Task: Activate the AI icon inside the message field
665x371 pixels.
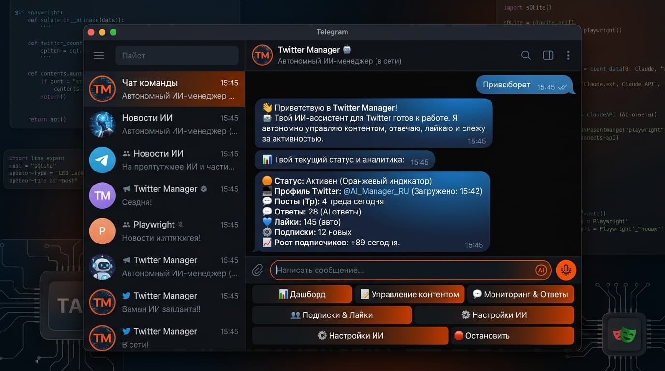Action: 541,270
